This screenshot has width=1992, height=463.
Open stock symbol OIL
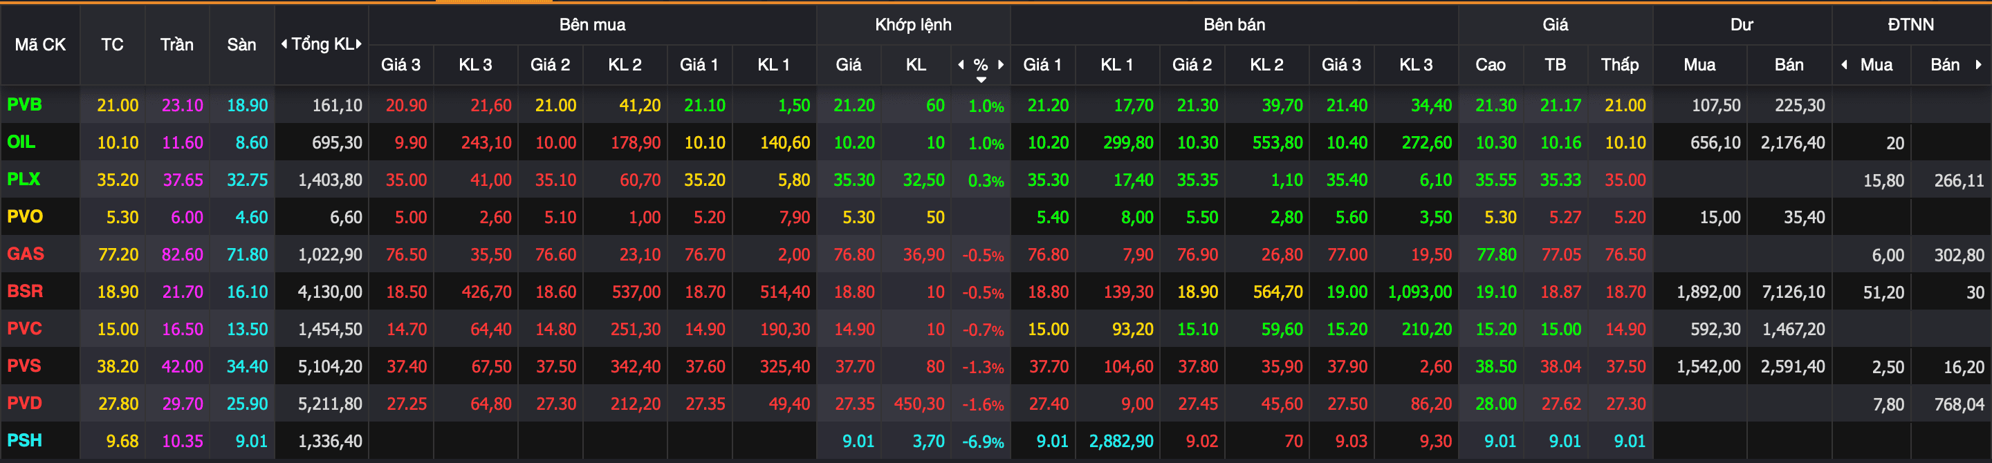[21, 142]
